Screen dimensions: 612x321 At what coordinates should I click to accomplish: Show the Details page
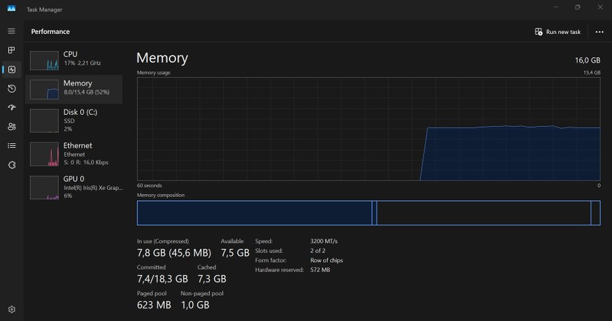12,145
